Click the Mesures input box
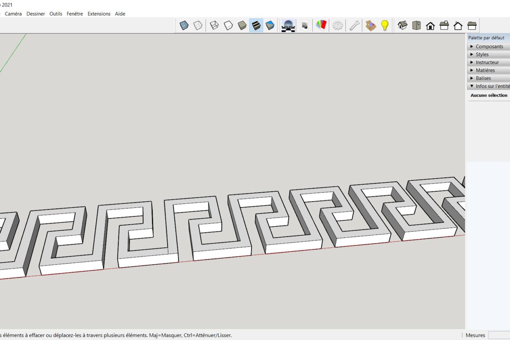Screen dimensions: 510x340 pyautogui.click(x=499, y=335)
